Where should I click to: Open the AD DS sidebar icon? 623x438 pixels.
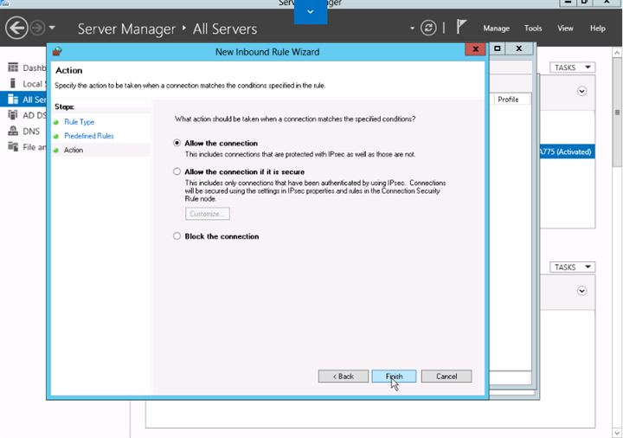point(13,115)
